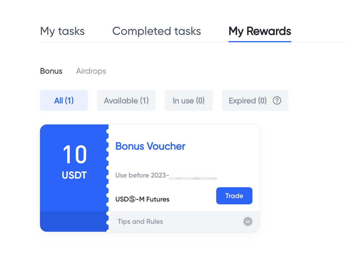Screen dimensions: 345x258
Task: Click the USDⓈ-M Futures label
Action: (x=143, y=199)
